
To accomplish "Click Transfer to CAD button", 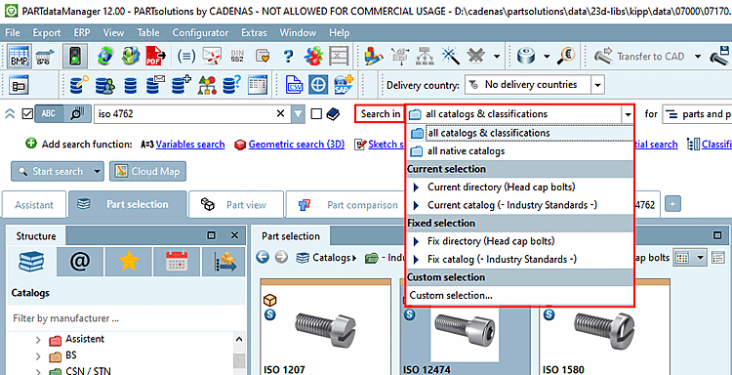I will click(x=639, y=57).
